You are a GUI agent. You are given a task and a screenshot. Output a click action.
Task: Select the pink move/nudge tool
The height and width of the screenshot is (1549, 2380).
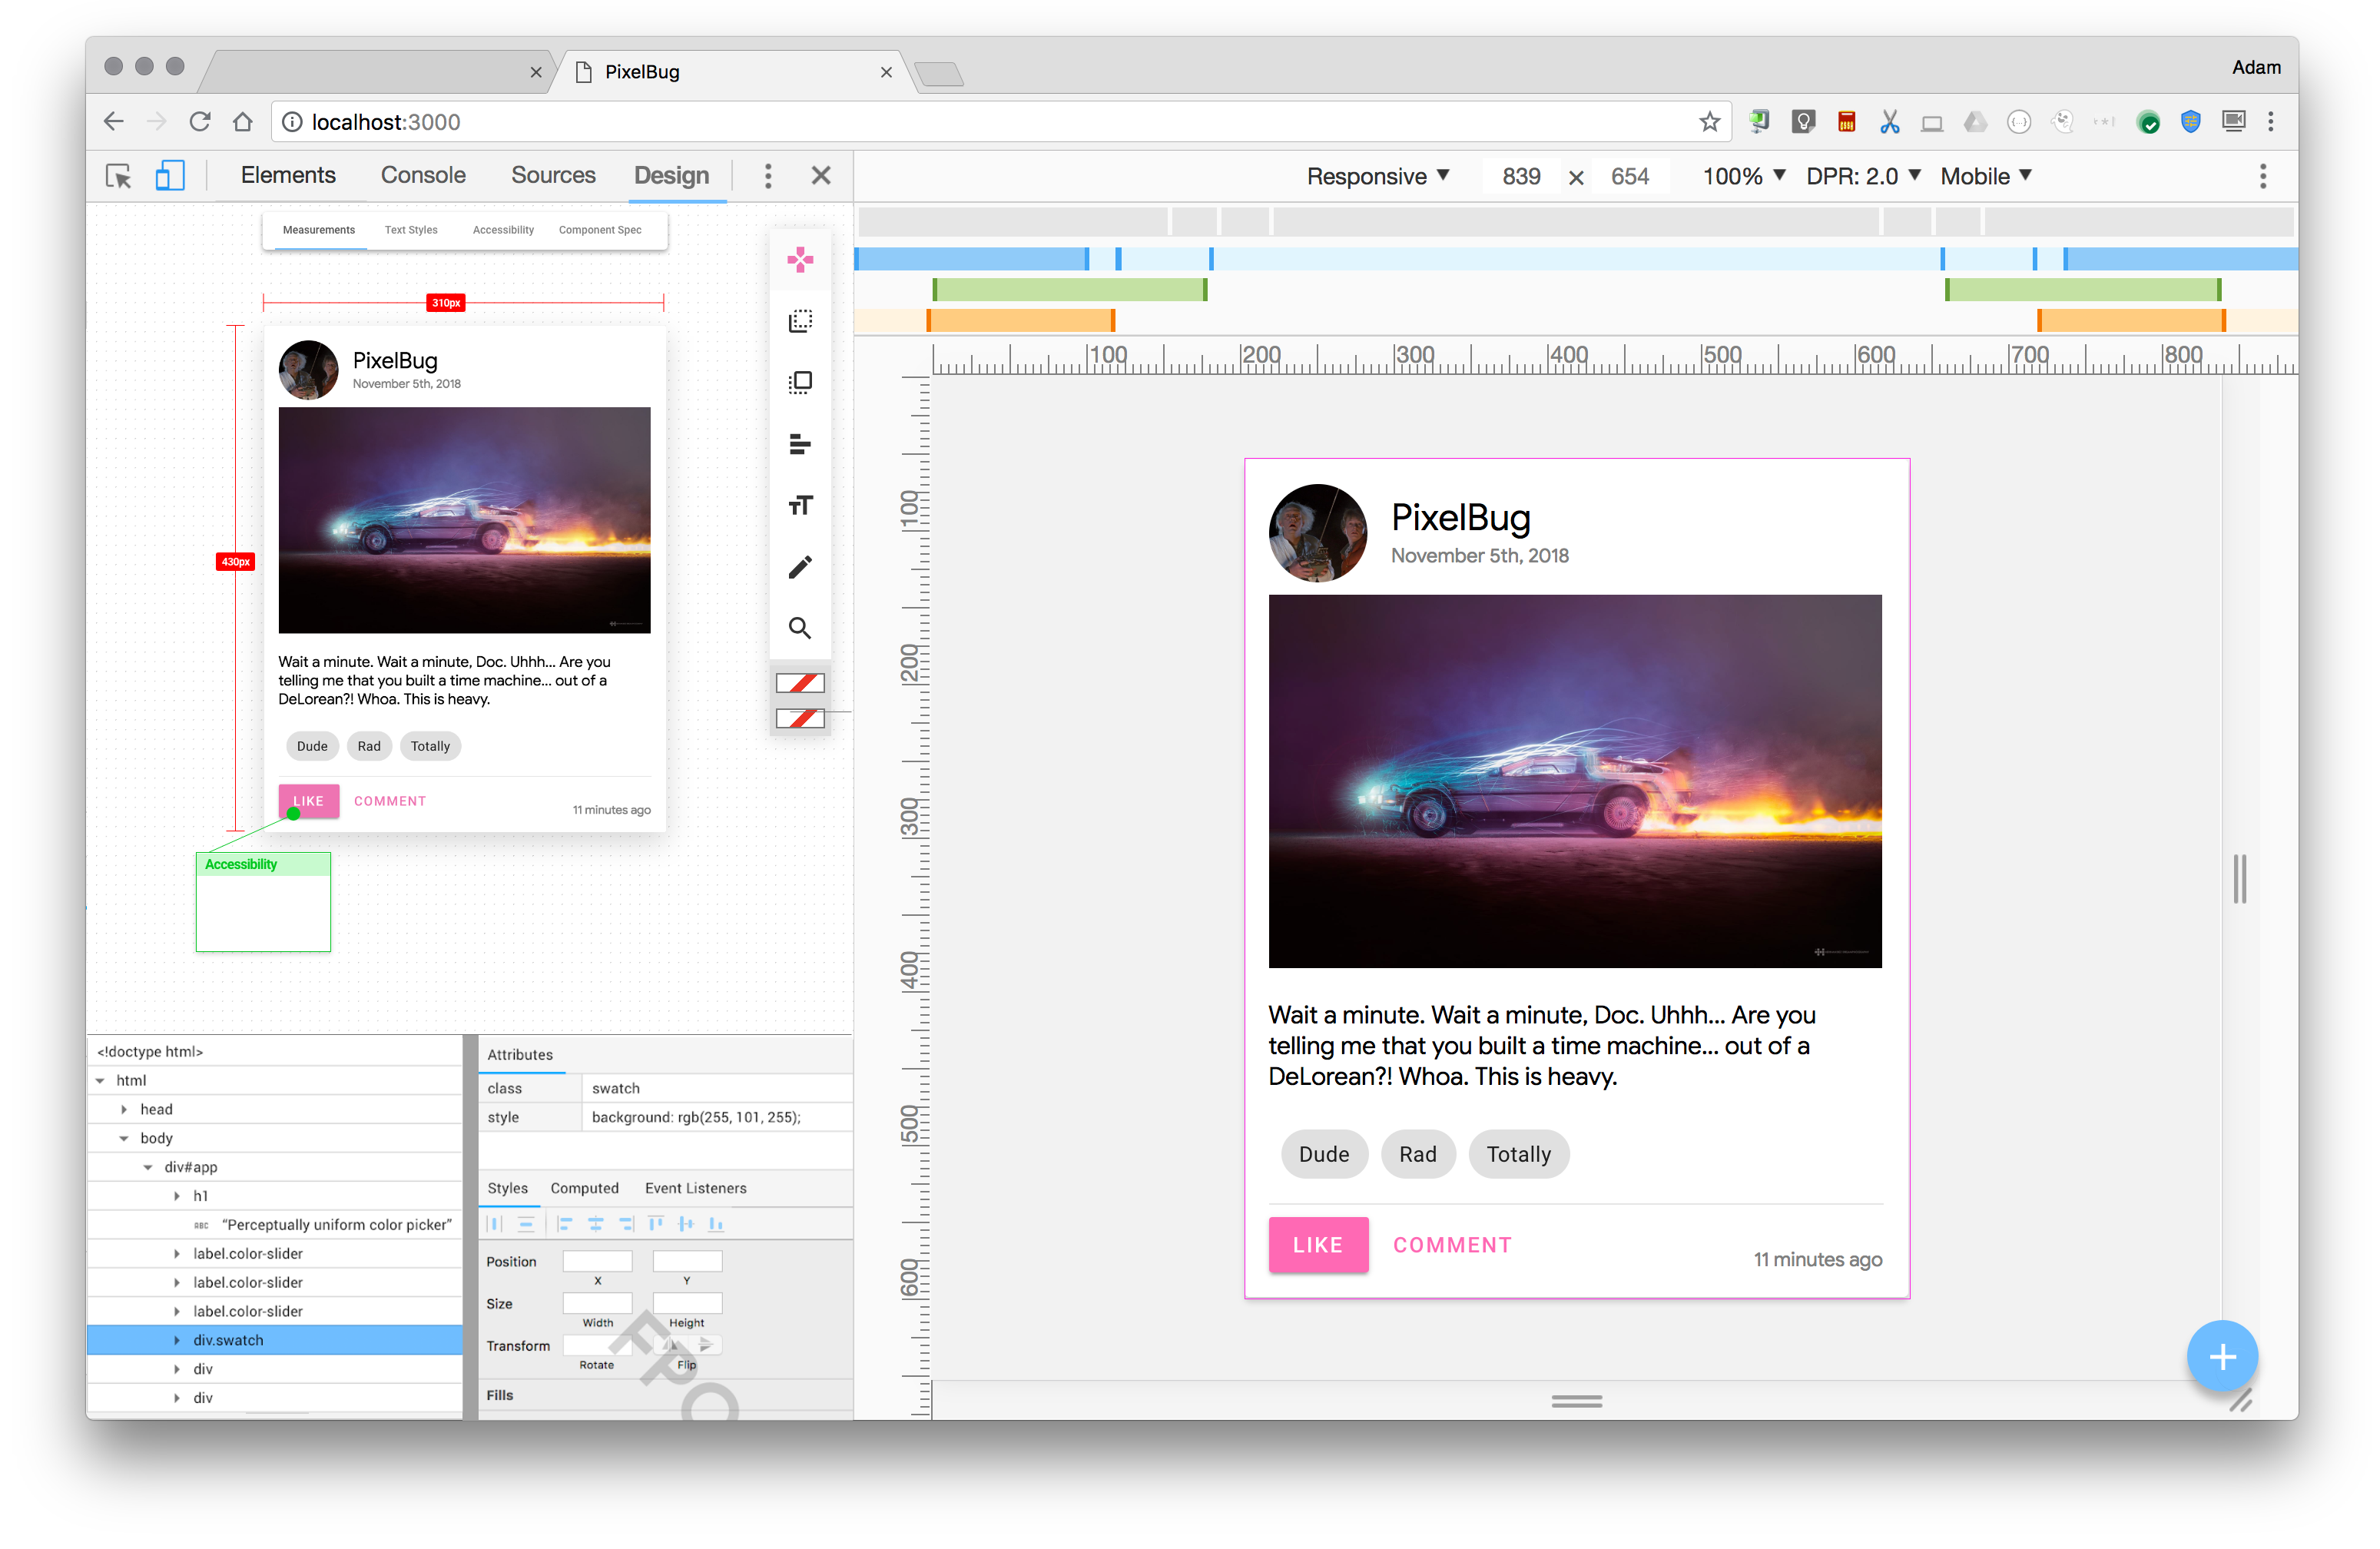tap(800, 260)
